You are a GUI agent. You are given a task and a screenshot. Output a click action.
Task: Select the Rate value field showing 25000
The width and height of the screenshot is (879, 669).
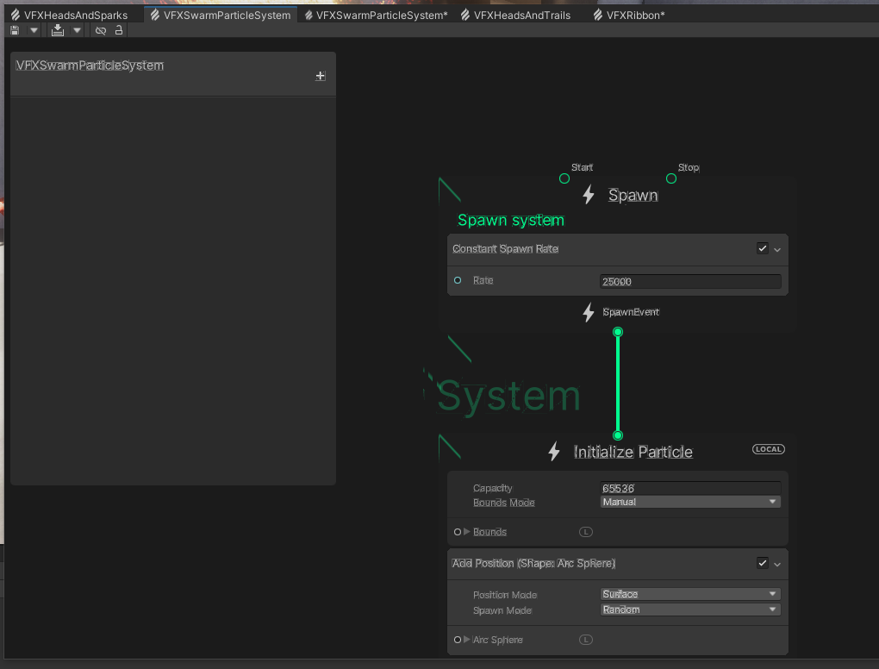pyautogui.click(x=689, y=280)
